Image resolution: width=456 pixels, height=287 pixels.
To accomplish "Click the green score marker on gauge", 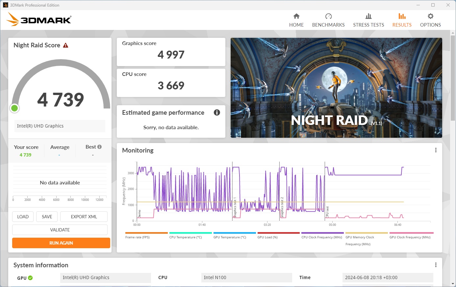I will pyautogui.click(x=14, y=108).
